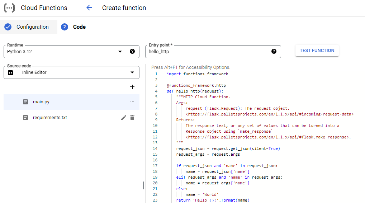
Task: Click 'Response object using make_response' line
Action: 229,131
